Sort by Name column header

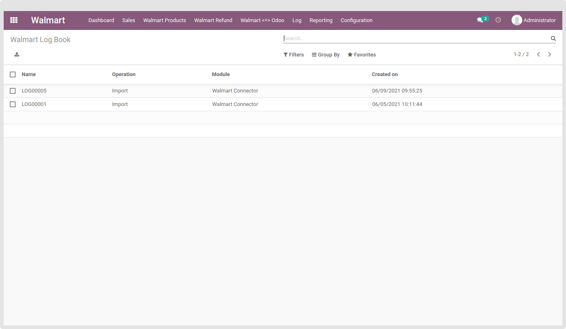(29, 74)
